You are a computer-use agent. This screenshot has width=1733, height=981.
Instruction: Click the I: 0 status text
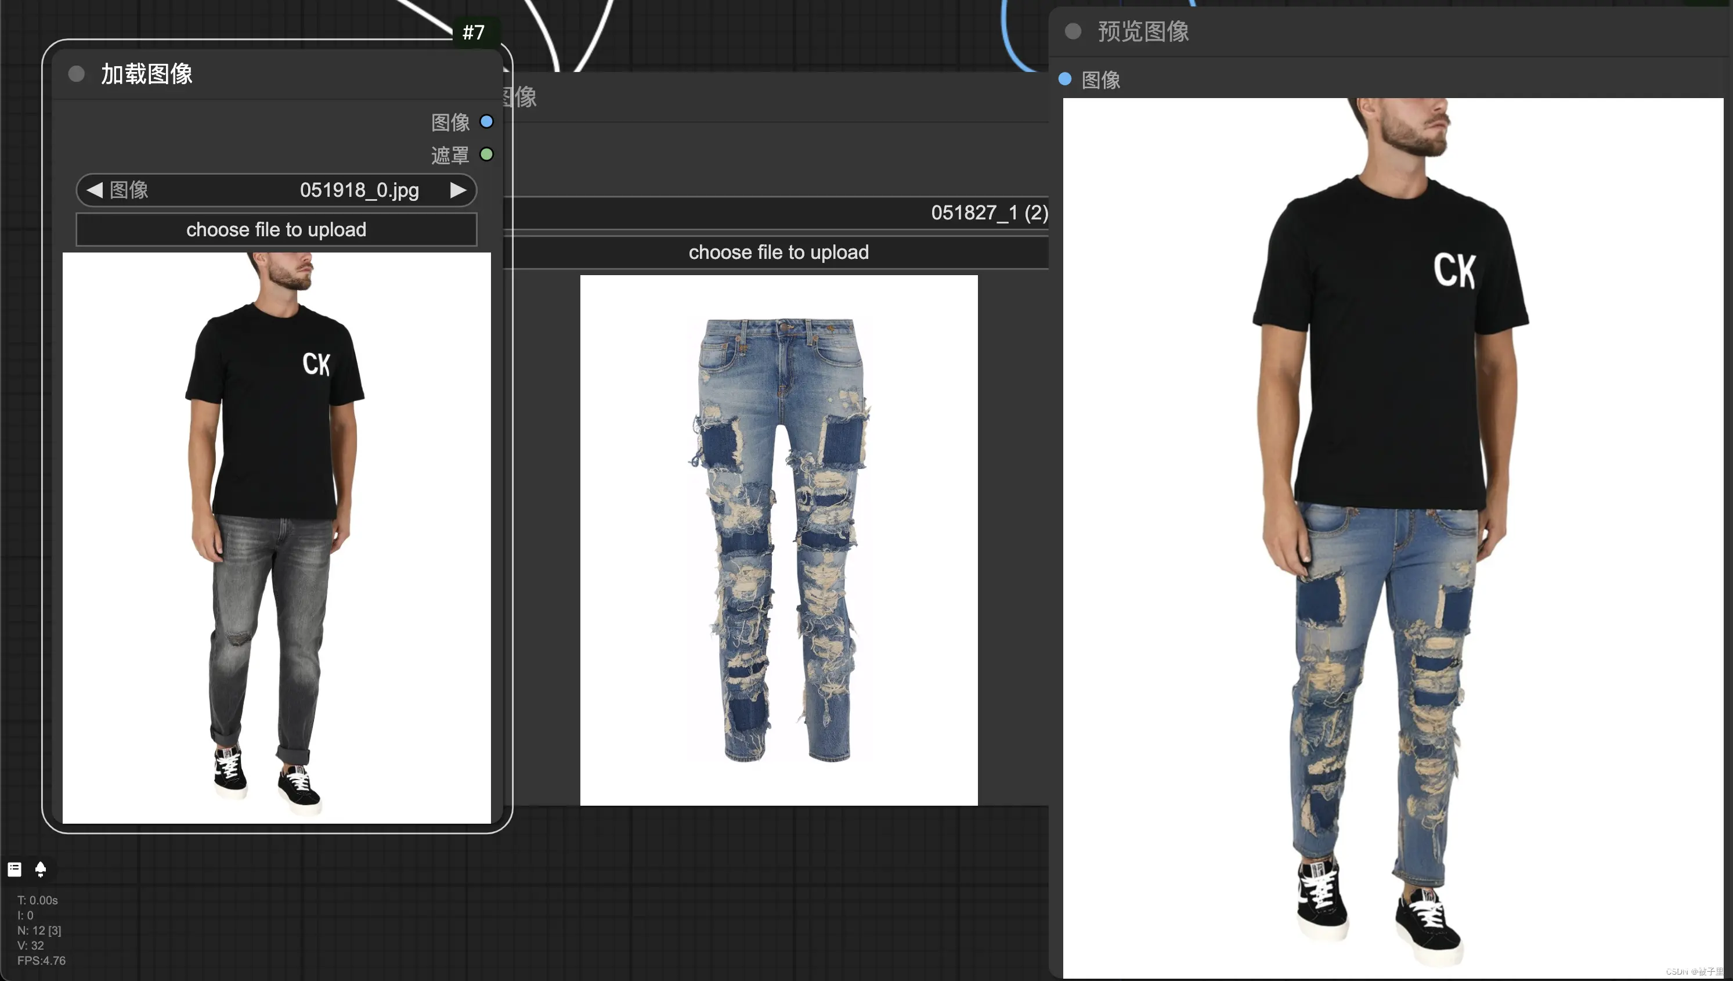pyautogui.click(x=25, y=915)
